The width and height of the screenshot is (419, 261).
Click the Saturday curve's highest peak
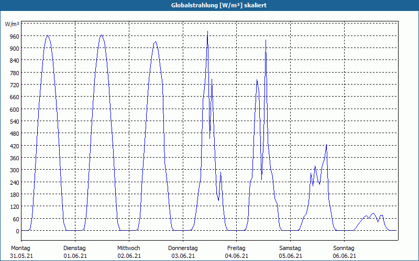click(x=326, y=145)
